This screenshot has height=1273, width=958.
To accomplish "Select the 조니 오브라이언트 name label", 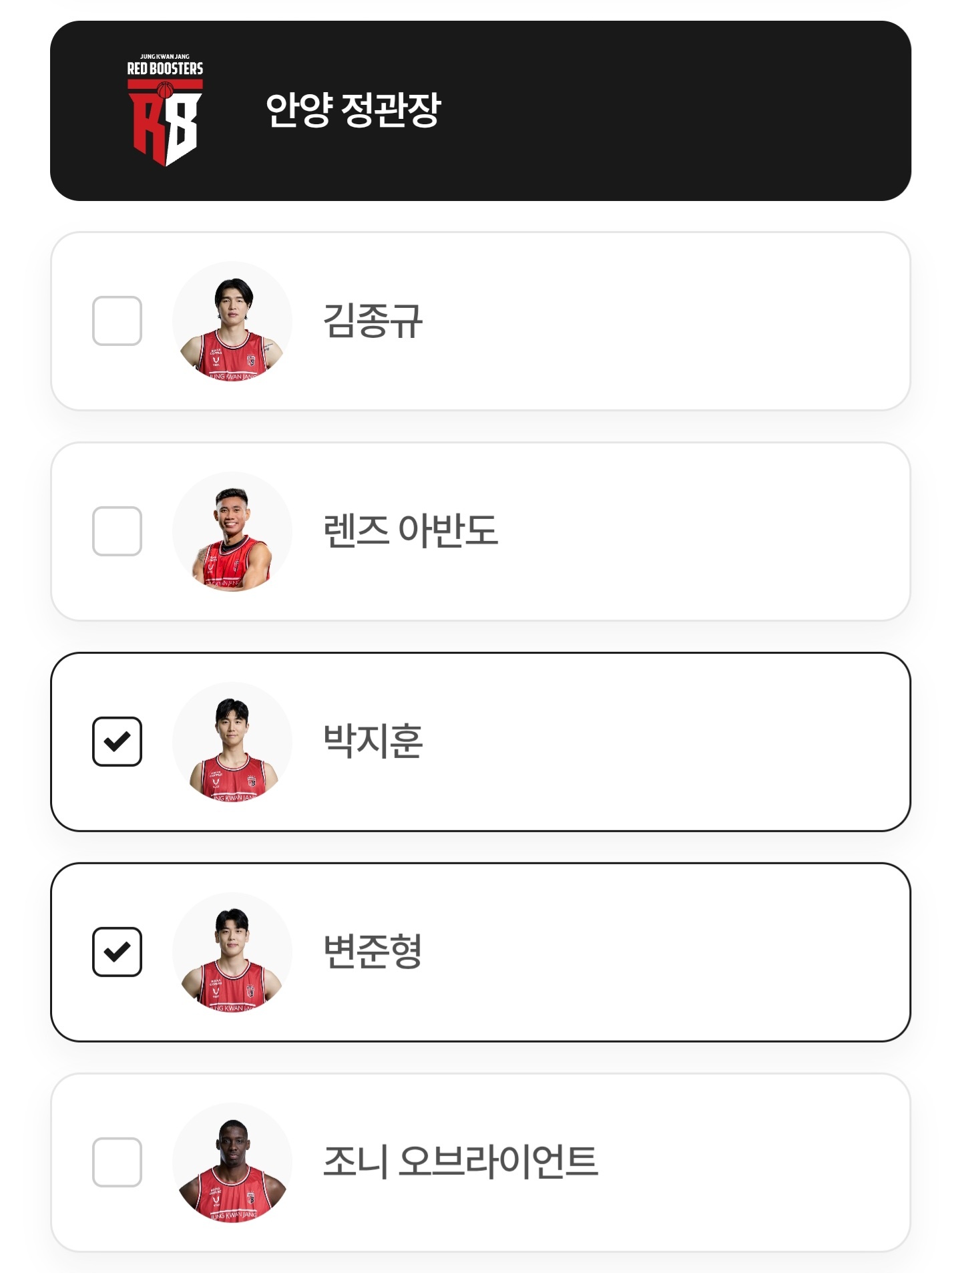I will 460,1162.
